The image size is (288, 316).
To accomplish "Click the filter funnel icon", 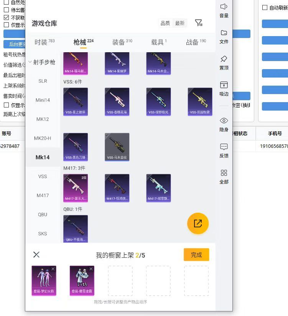I will pyautogui.click(x=198, y=23).
